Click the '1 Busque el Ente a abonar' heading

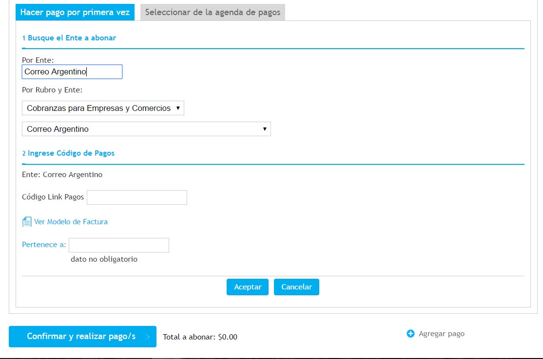point(69,37)
